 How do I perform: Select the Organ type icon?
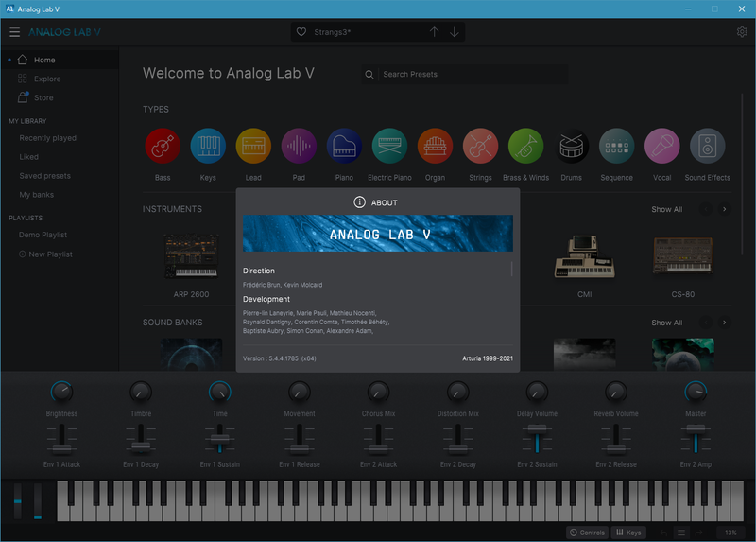click(435, 146)
